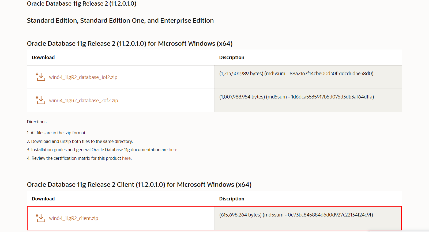The height and width of the screenshot is (232, 429).
Task: Select md5sum text for database 2of2 file
Action: point(297,97)
